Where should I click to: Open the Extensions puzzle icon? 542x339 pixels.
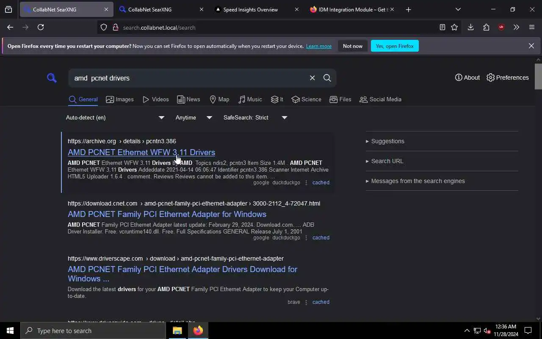pyautogui.click(x=486, y=27)
